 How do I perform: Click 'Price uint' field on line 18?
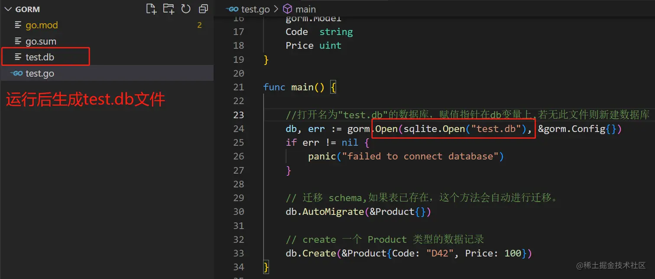click(x=314, y=45)
